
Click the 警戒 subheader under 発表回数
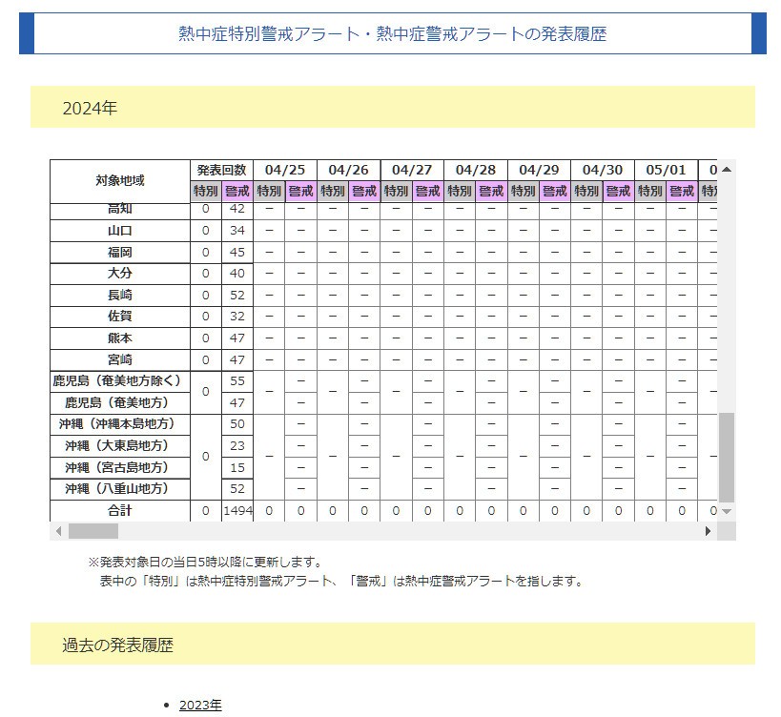coord(237,192)
